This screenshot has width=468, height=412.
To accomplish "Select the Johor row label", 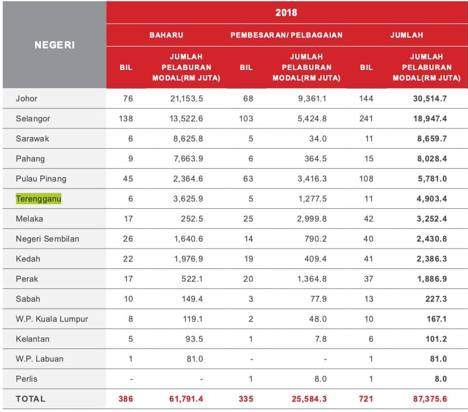I will [27, 99].
